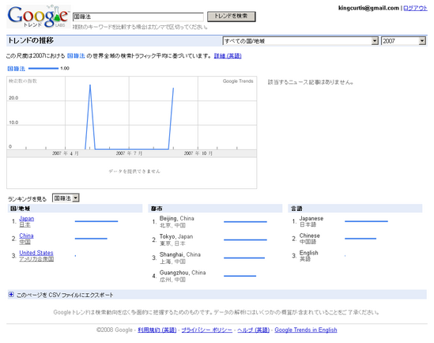Screen dimensions: 434x343
Task: Click the ログアウト logout link
Action: (415, 8)
